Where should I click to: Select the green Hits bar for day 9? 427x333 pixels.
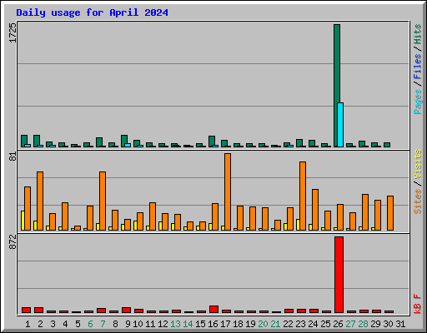click(x=123, y=141)
